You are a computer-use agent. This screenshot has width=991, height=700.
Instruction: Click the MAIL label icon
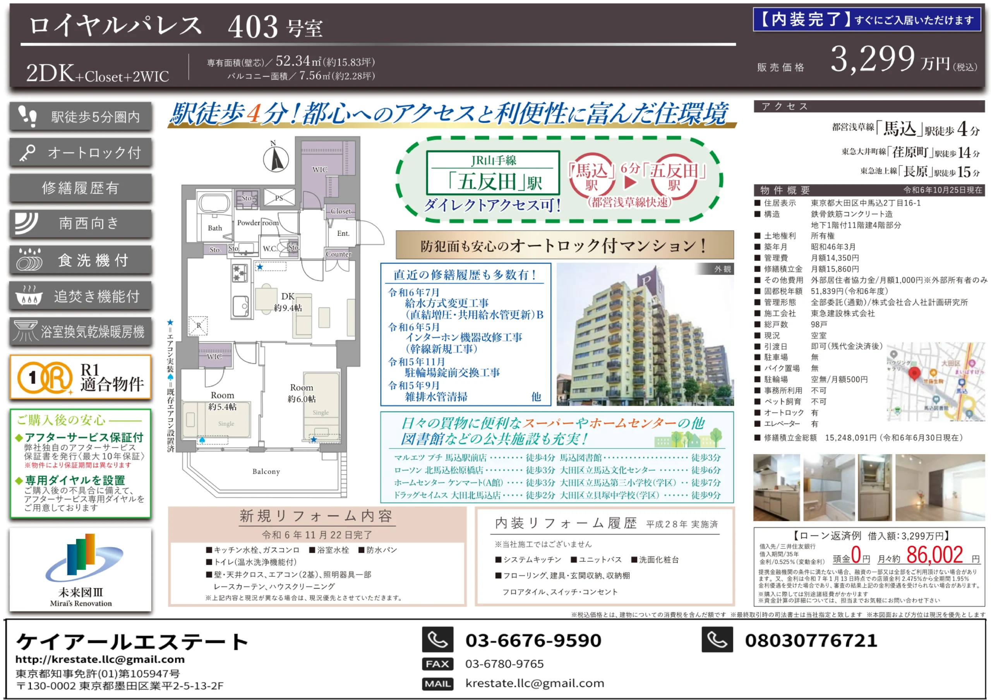[438, 684]
